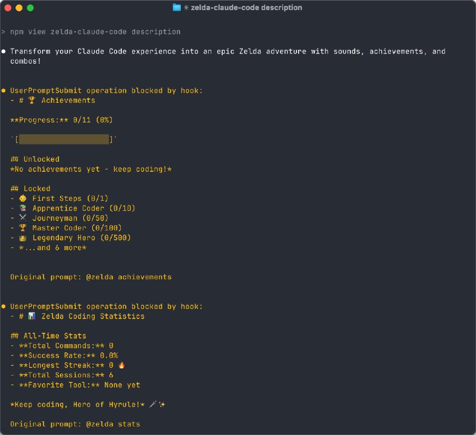Click the '## All-Time Stats' heading
The image size is (476, 435).
[48, 336]
